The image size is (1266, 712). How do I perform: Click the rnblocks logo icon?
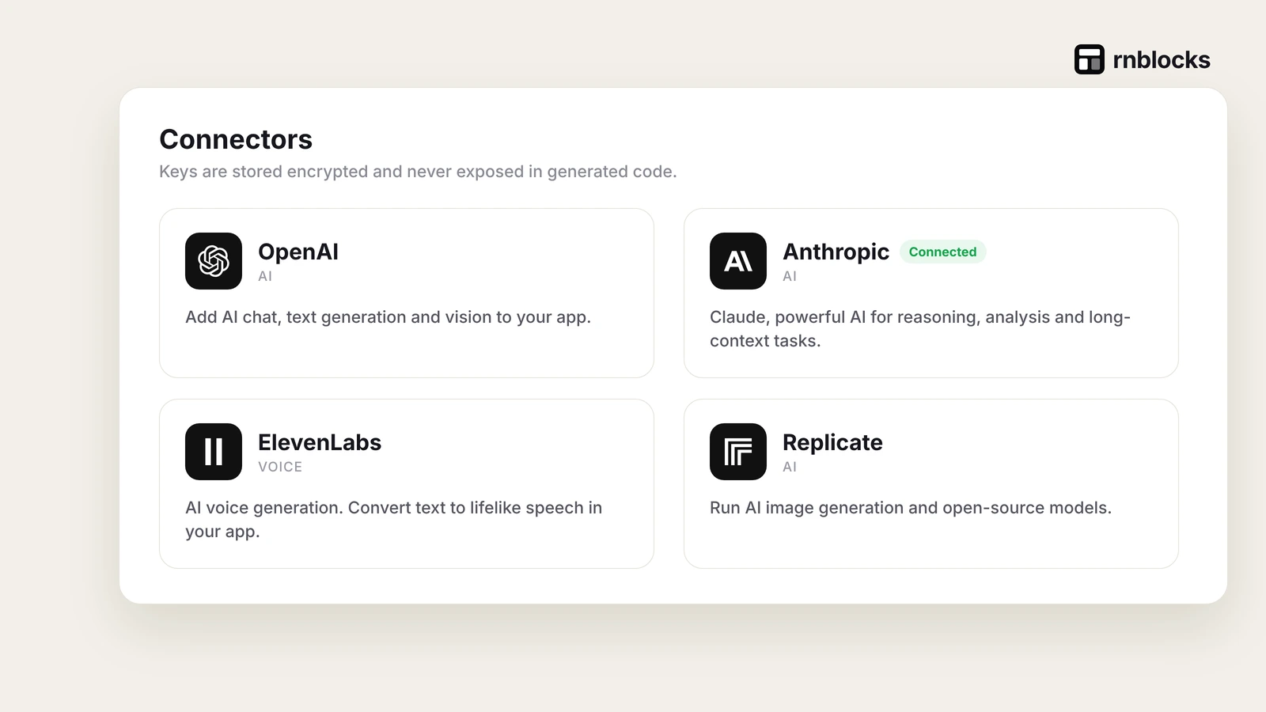(x=1089, y=59)
